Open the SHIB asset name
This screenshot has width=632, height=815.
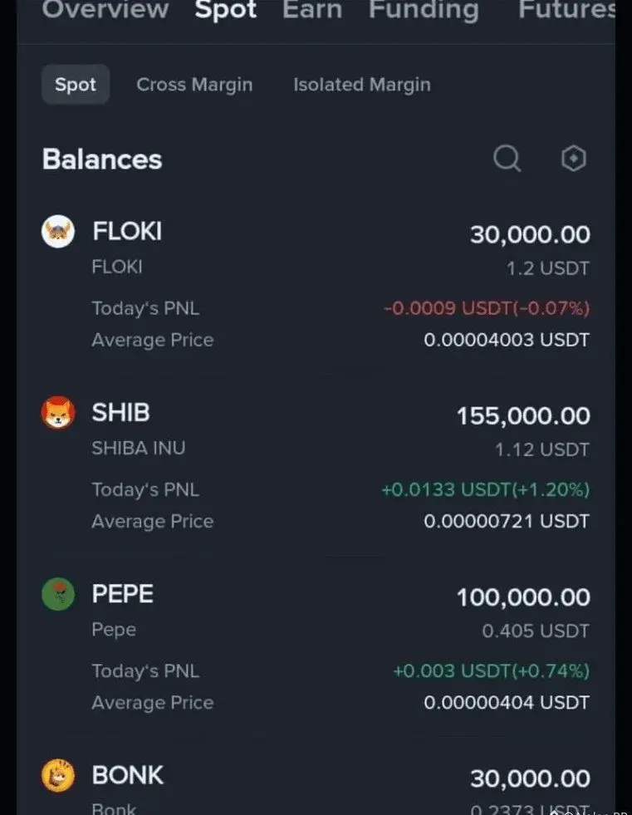tap(121, 413)
